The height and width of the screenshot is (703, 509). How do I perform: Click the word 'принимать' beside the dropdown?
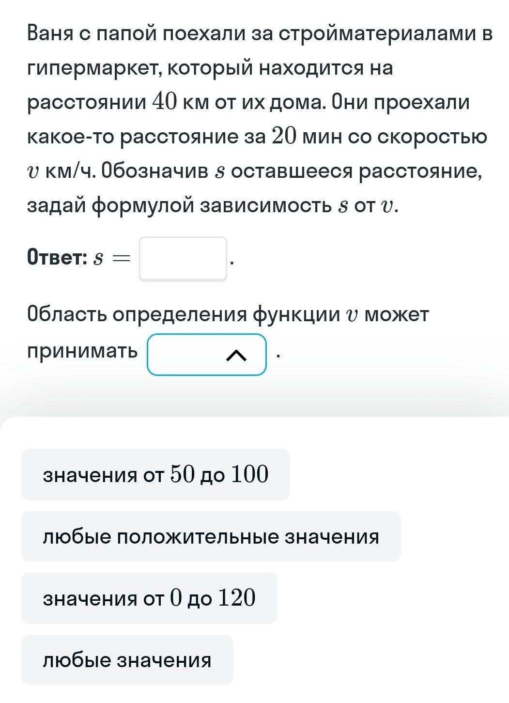[83, 351]
